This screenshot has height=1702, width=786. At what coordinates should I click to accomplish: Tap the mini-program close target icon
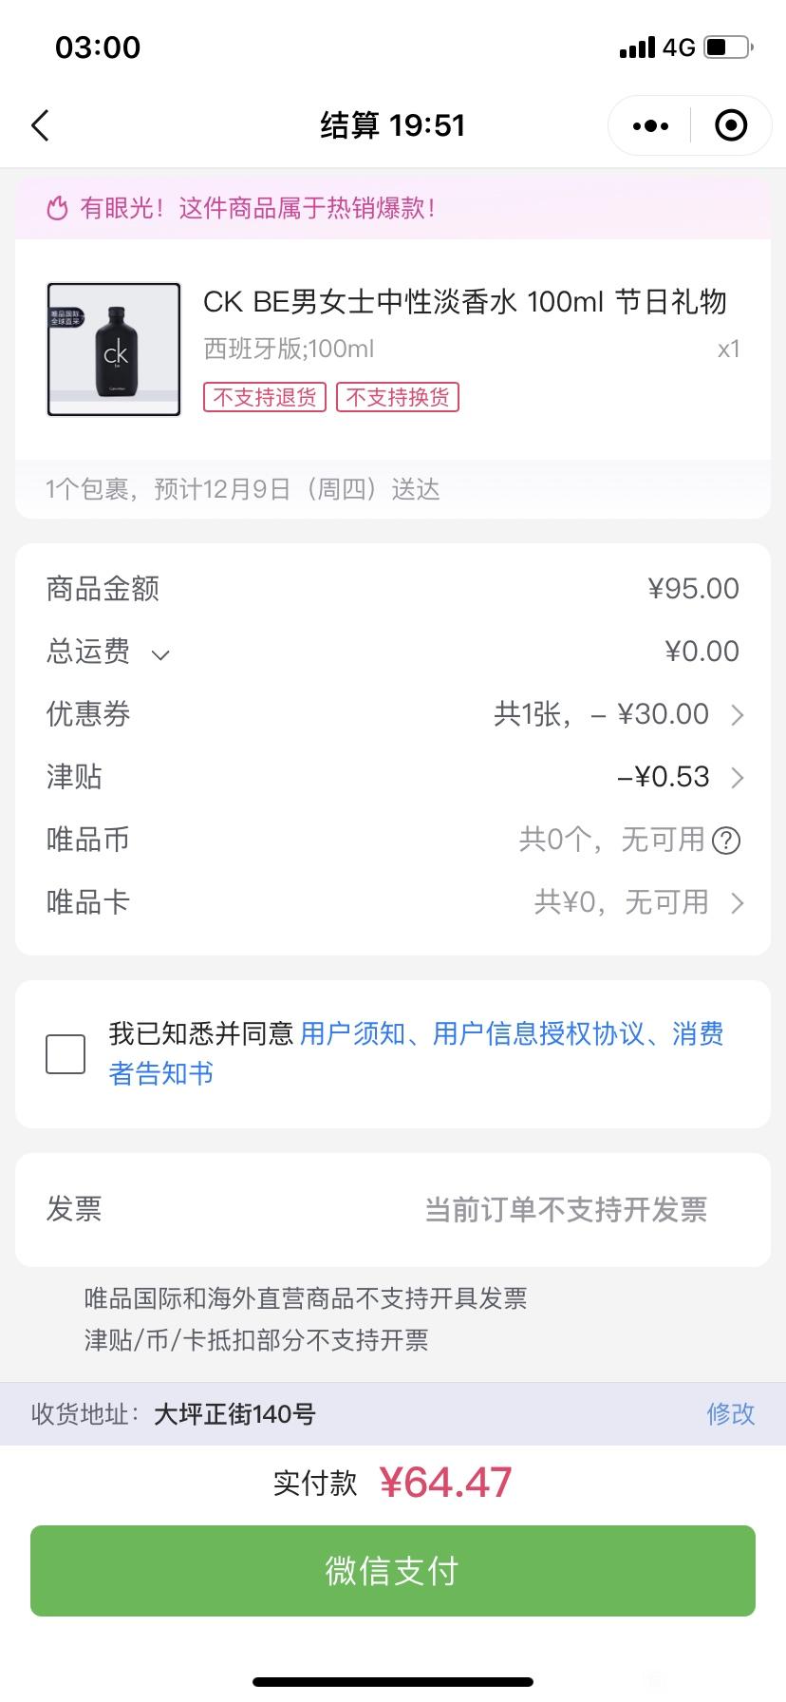(731, 125)
